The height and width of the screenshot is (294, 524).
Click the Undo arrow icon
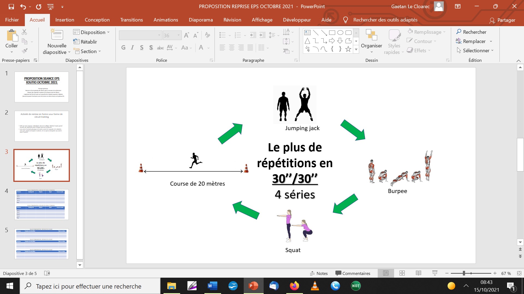(23, 7)
